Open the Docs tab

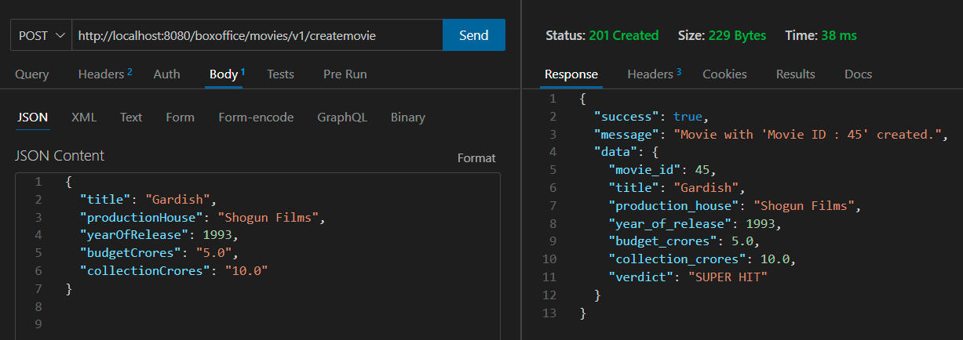click(858, 74)
